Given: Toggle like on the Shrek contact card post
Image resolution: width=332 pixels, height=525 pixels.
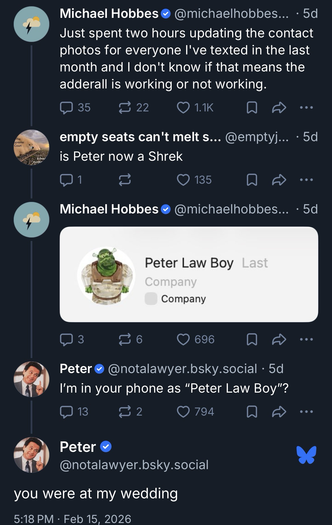Looking at the screenshot, I should pyautogui.click(x=183, y=340).
